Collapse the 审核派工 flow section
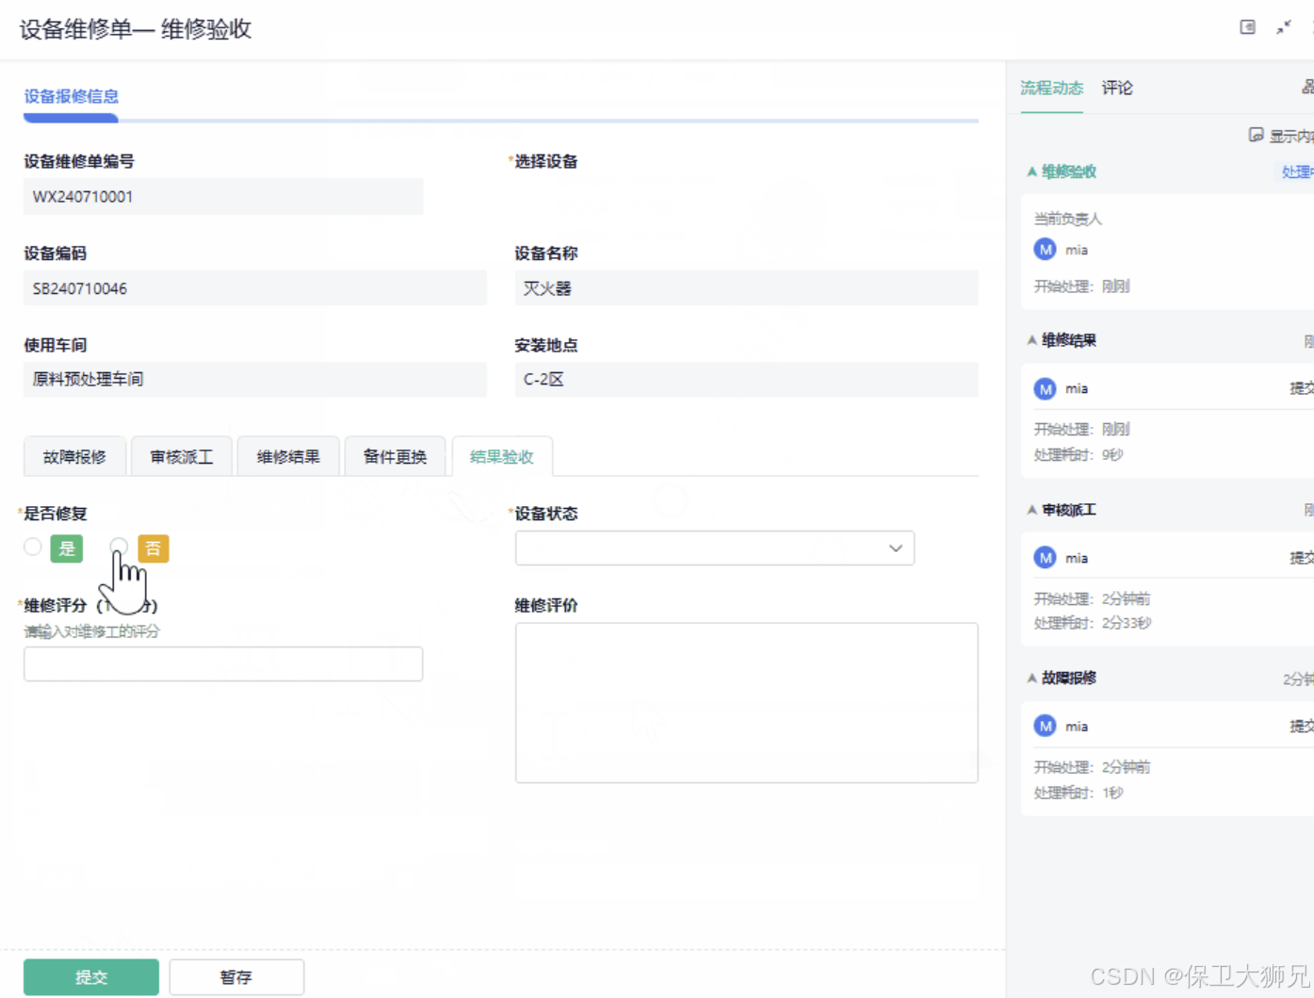Viewport: 1314px width, 998px height. click(1032, 510)
